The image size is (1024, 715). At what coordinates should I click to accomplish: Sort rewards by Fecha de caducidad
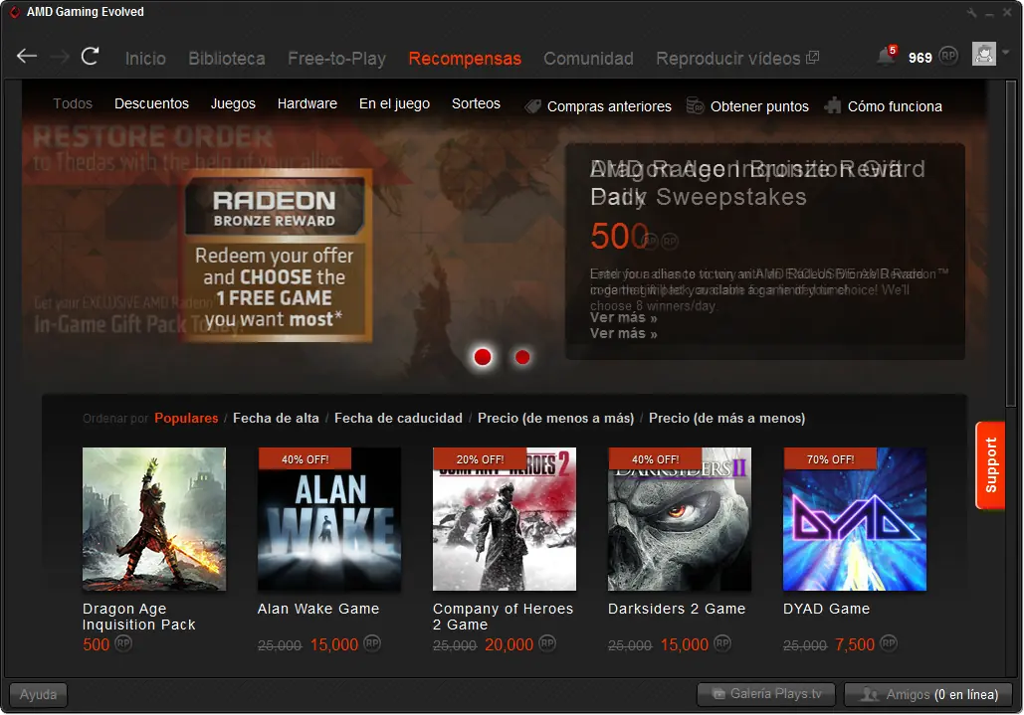(x=398, y=419)
